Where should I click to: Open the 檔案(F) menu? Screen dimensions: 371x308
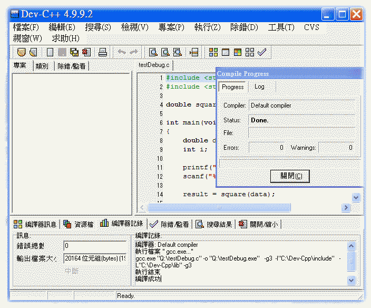pos(26,27)
